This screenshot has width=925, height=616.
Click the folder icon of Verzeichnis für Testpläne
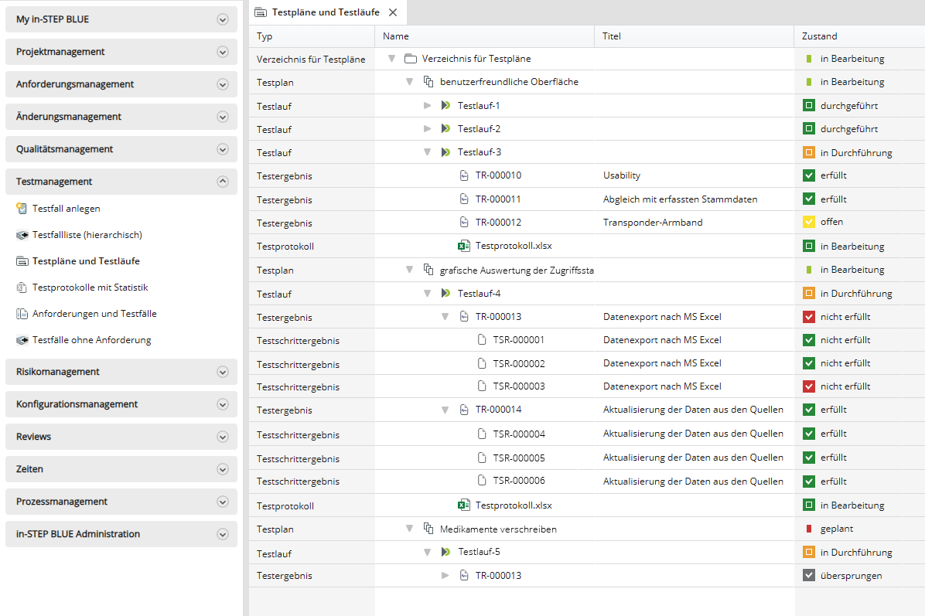pyautogui.click(x=410, y=59)
